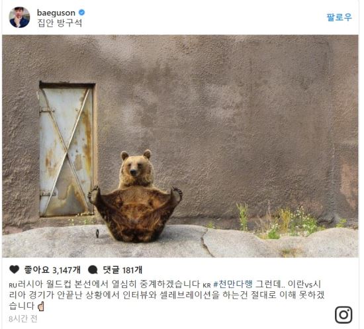The height and width of the screenshot is (329, 364).
Task: Click the bear in the photo
Action: pyautogui.click(x=135, y=196)
